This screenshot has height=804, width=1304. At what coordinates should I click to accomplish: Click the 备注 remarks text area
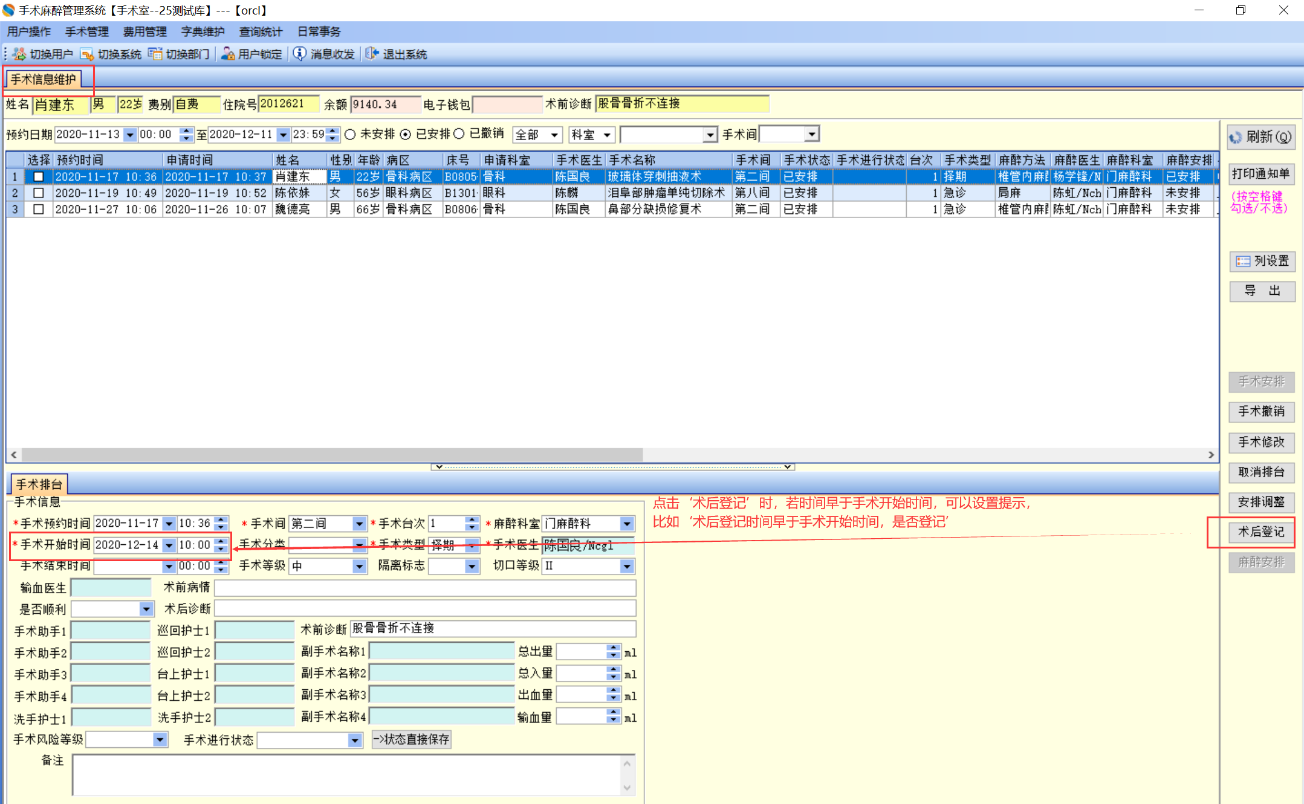coord(348,774)
